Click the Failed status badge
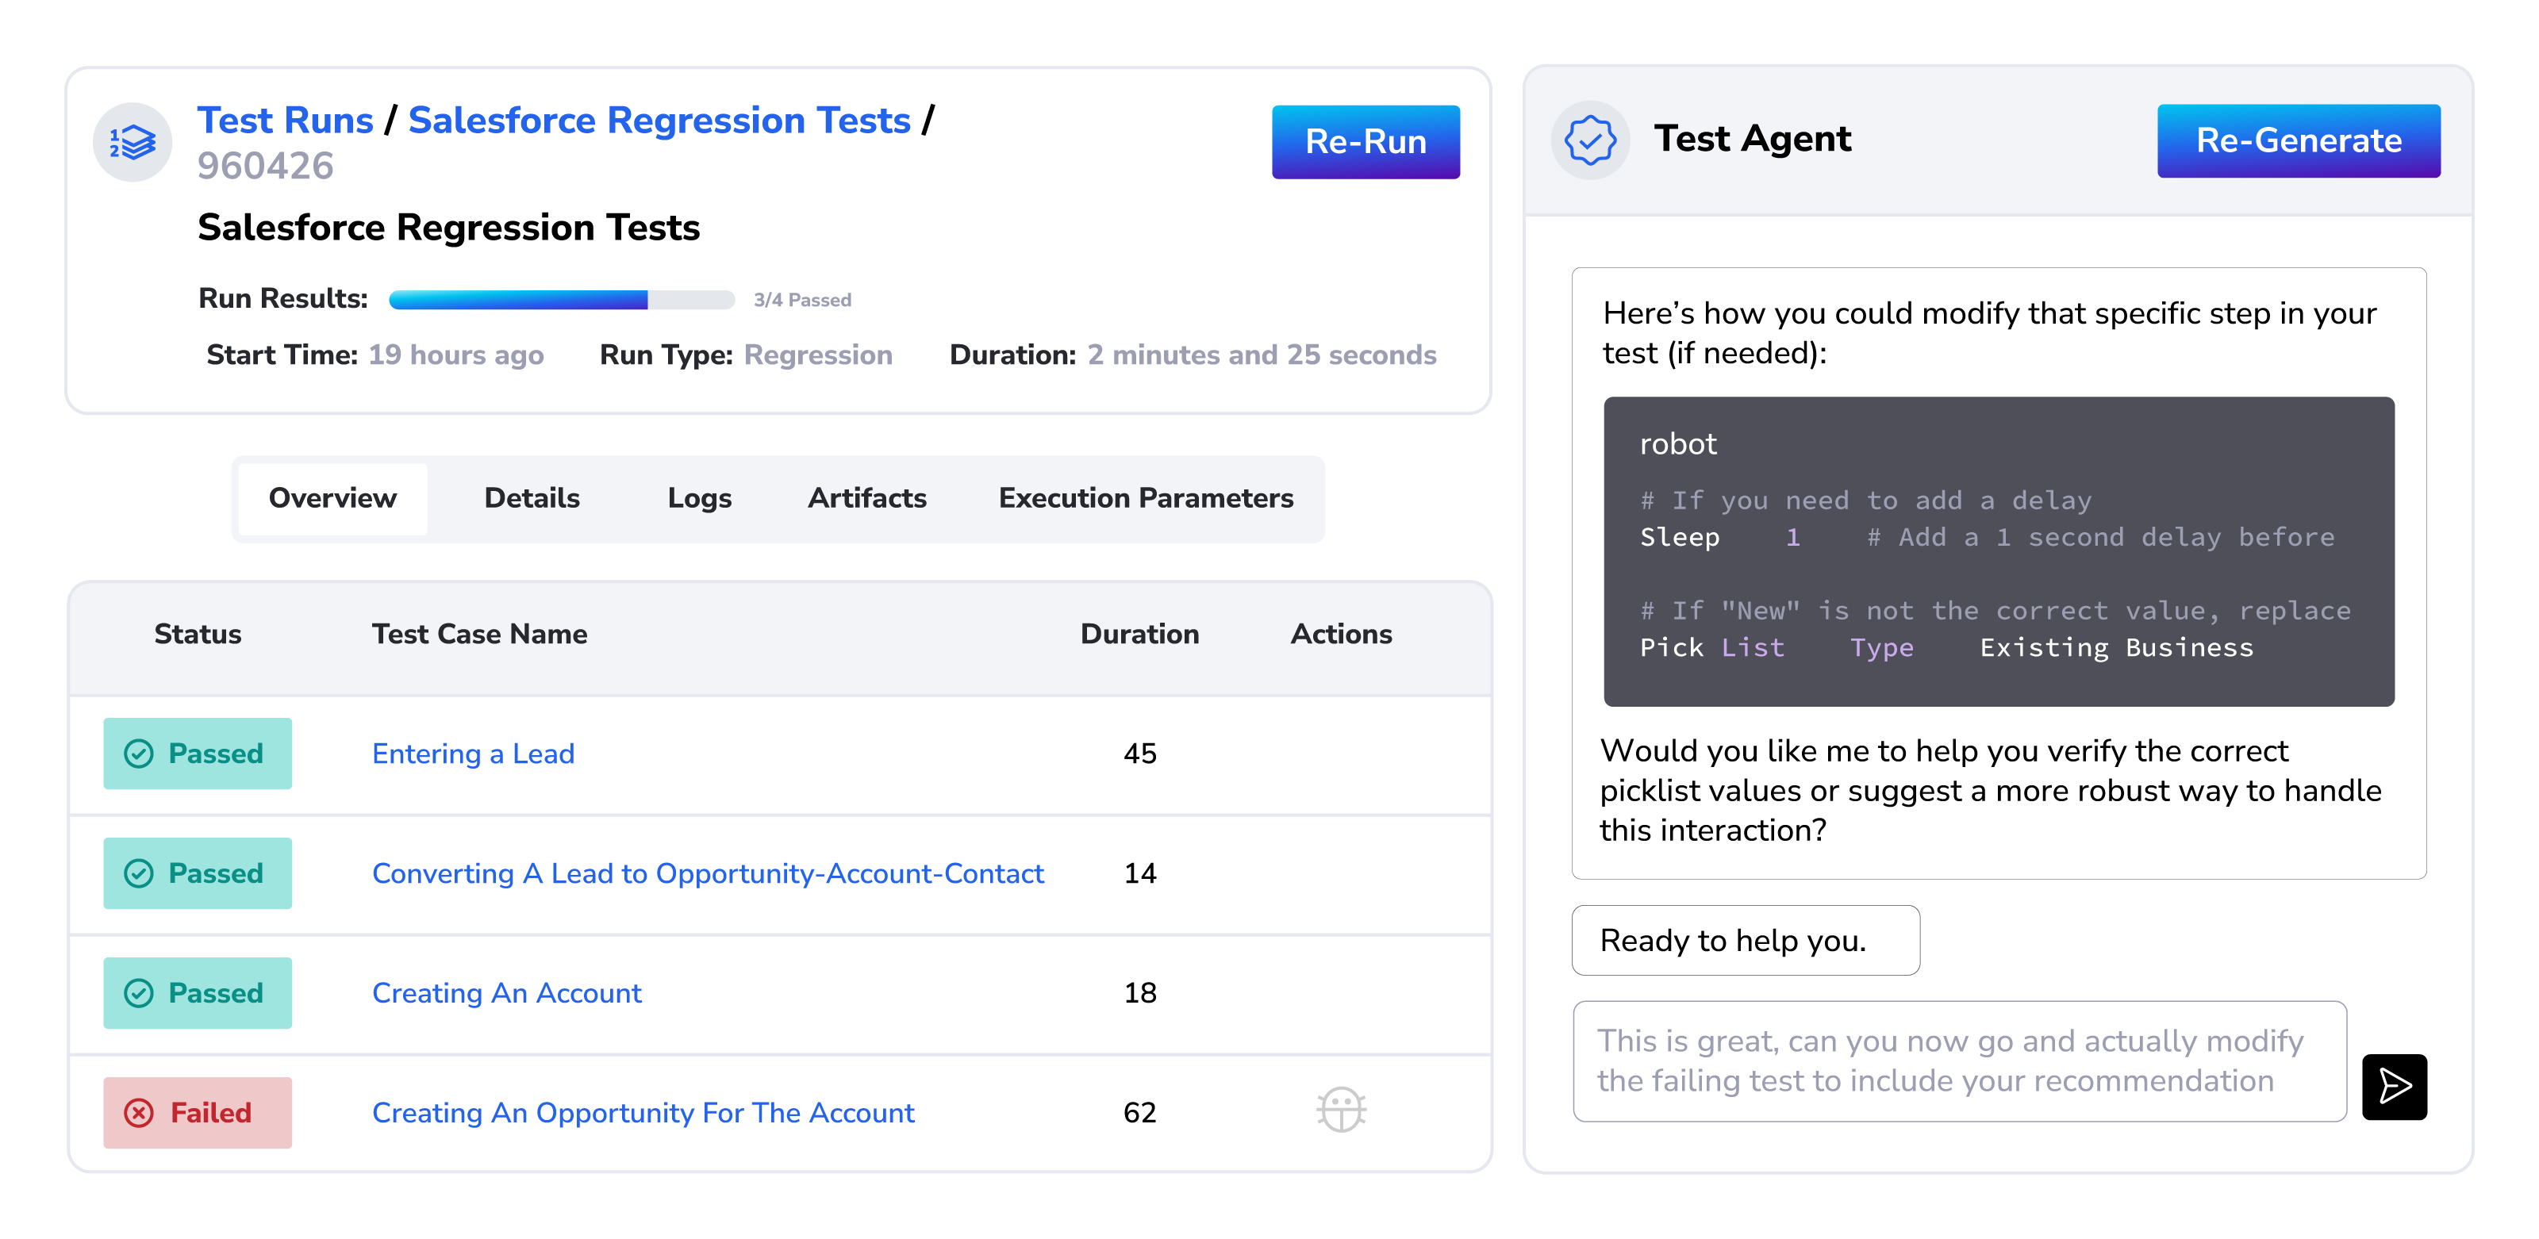This screenshot has height=1239, width=2539. (x=197, y=1112)
